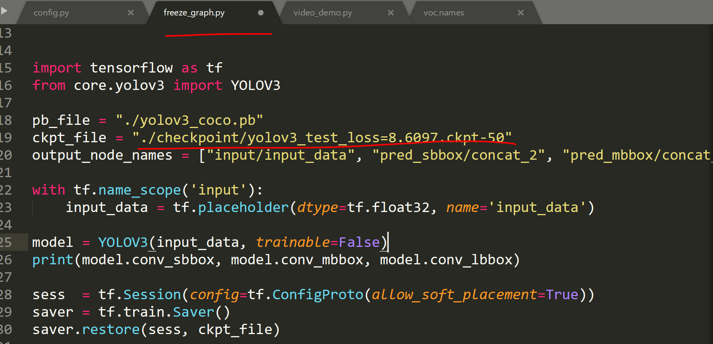
Task: Click the './yolov3_coco.pb' string
Action: tap(189, 120)
